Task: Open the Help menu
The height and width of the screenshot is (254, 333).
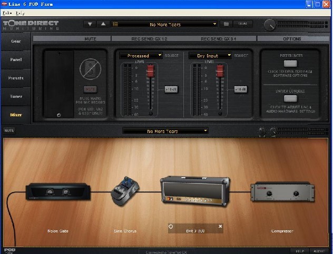Action: pos(20,13)
